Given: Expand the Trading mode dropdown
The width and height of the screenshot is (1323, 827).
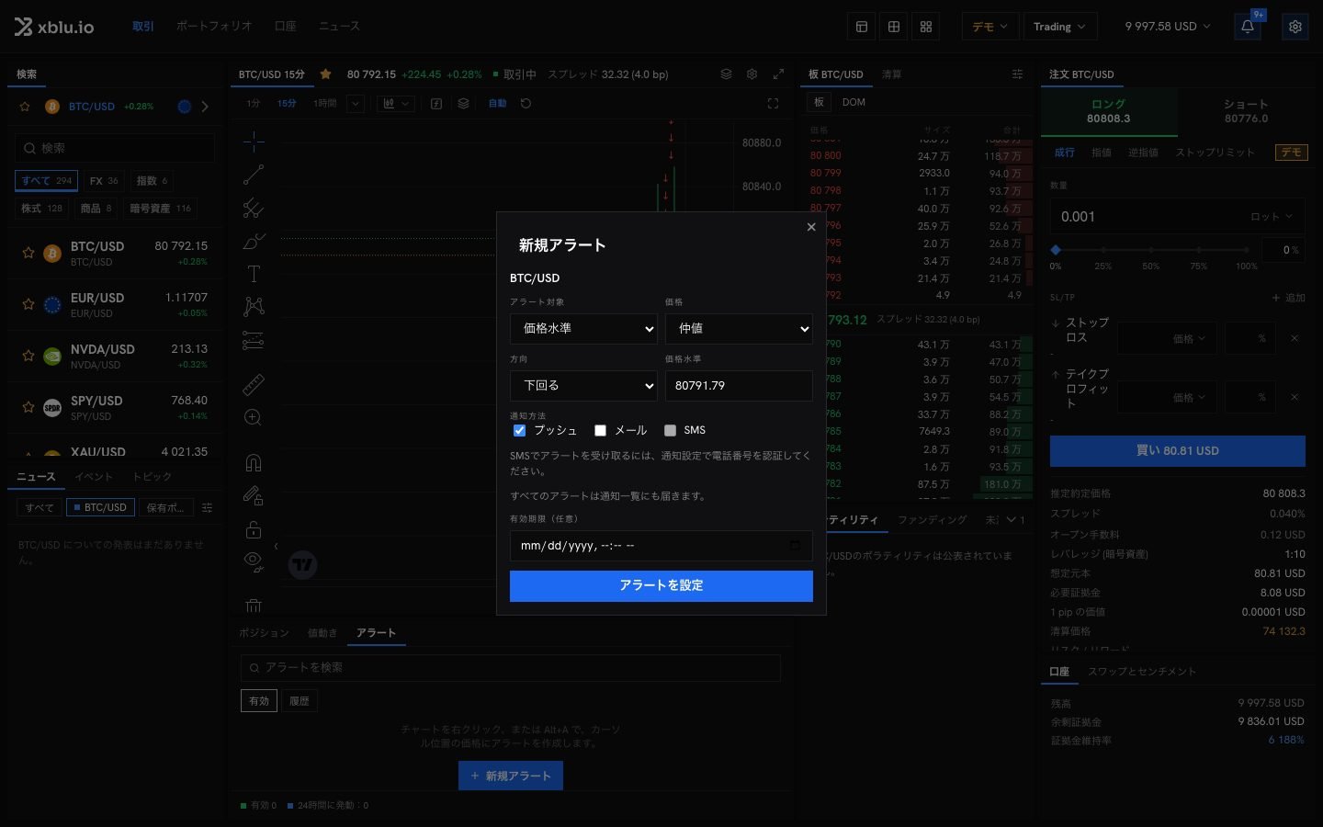Looking at the screenshot, I should click(1059, 27).
